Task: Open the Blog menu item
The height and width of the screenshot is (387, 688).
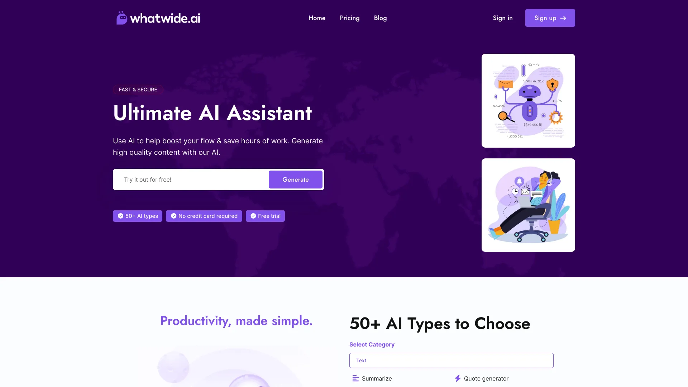Action: [381, 18]
